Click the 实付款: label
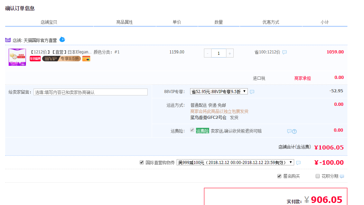 tap(294, 202)
